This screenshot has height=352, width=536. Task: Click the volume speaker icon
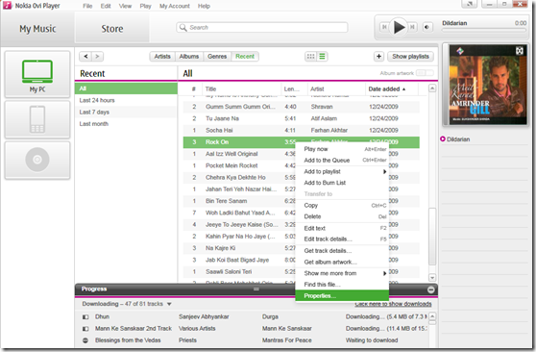click(426, 27)
